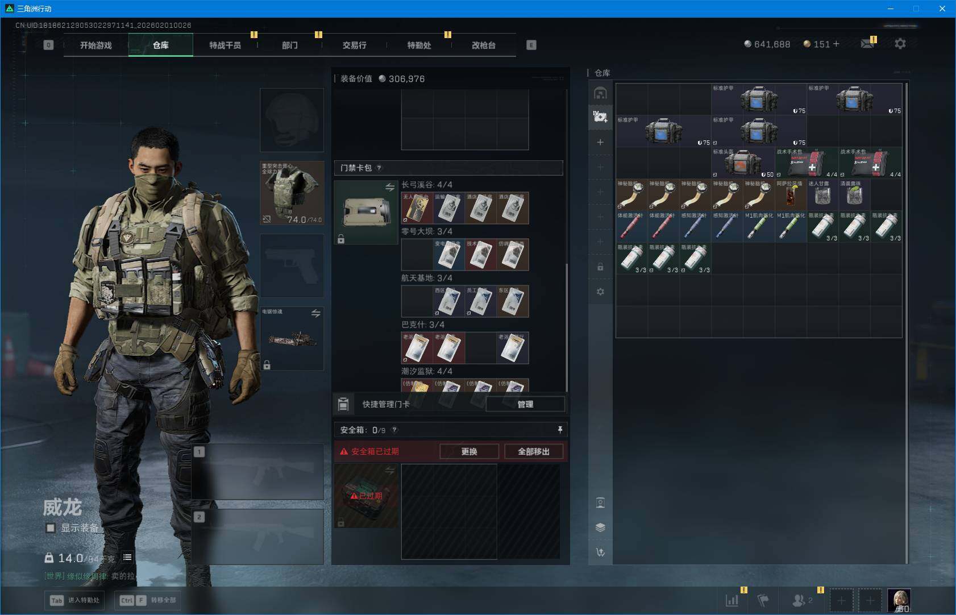The height and width of the screenshot is (615, 956).
Task: Open the 特战干员 tab
Action: tap(225, 45)
